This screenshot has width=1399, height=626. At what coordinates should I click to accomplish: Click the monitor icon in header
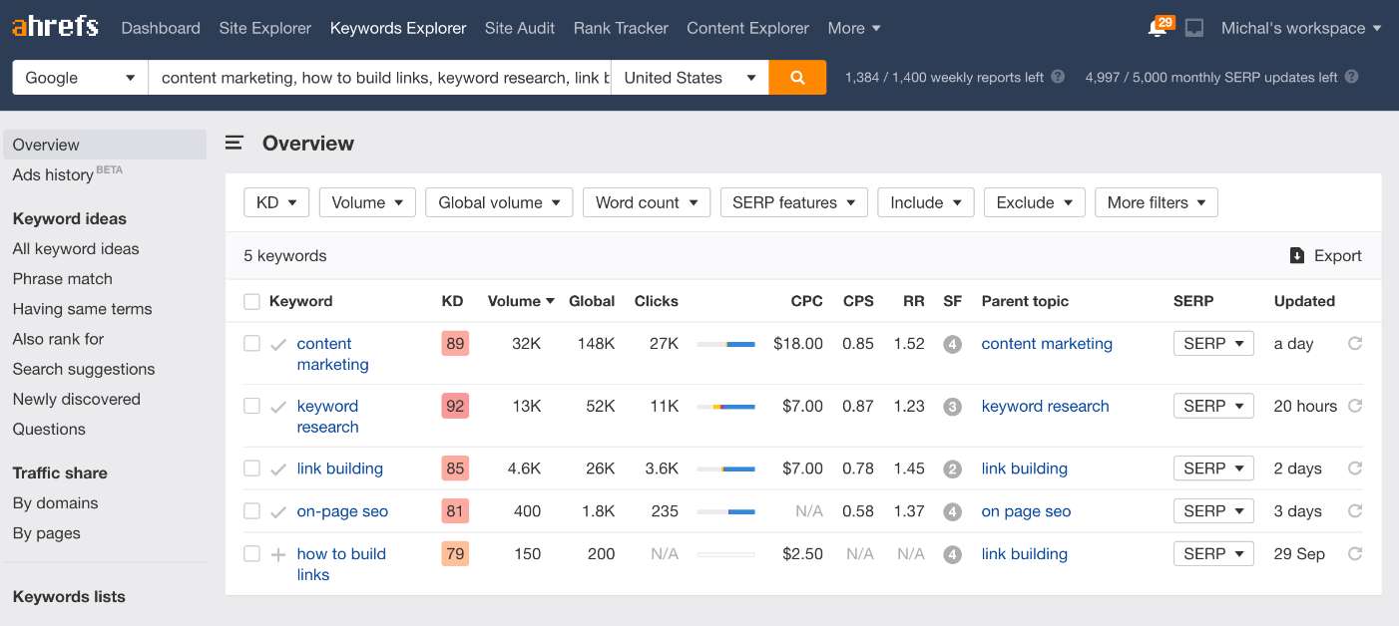(1194, 28)
